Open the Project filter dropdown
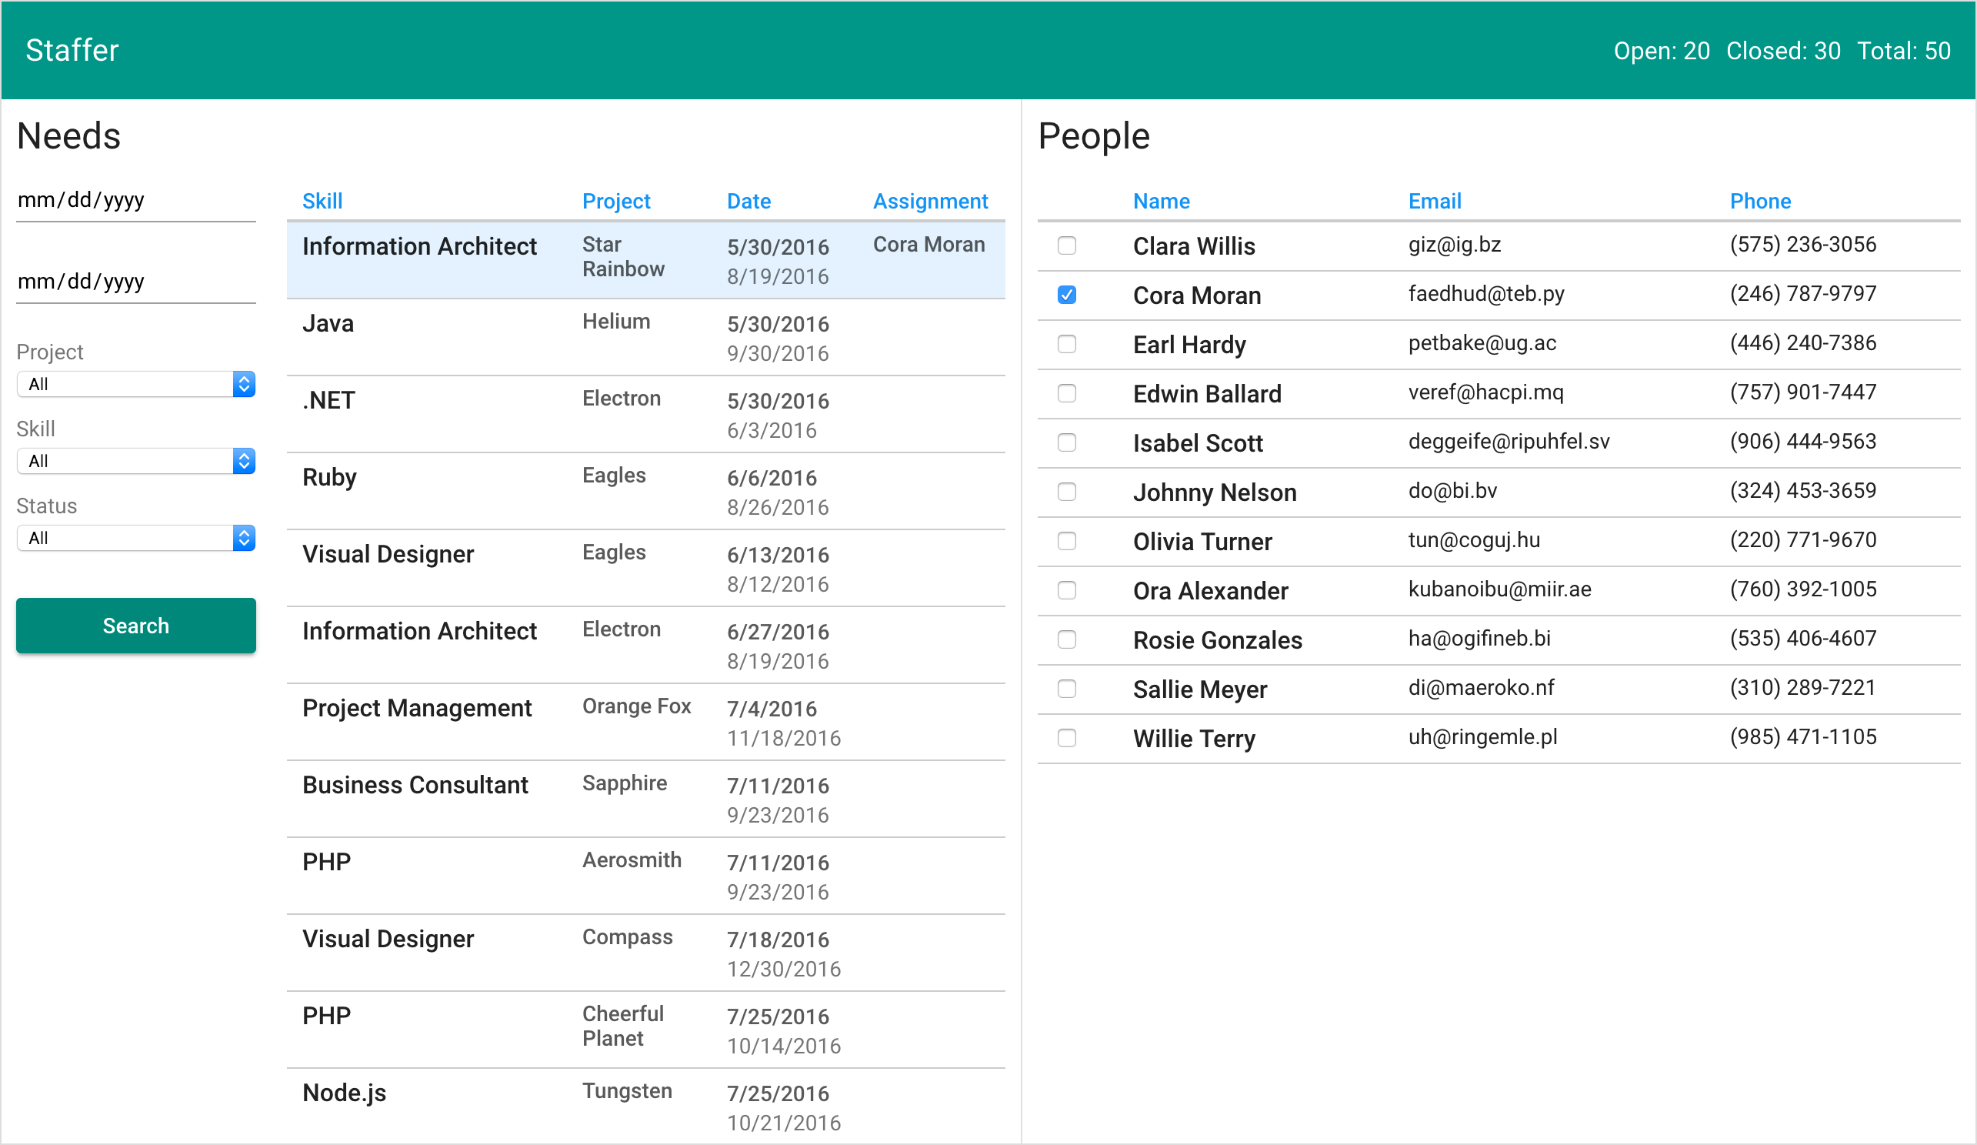The image size is (1977, 1145). pyautogui.click(x=135, y=384)
